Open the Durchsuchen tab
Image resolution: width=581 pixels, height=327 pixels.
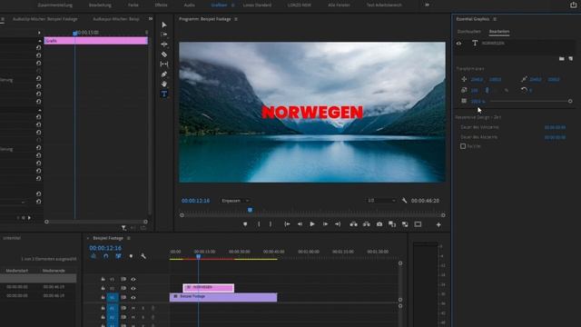(x=469, y=32)
